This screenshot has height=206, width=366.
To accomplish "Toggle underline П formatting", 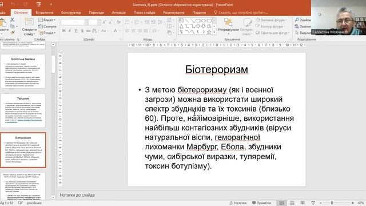I will pos(76,30).
